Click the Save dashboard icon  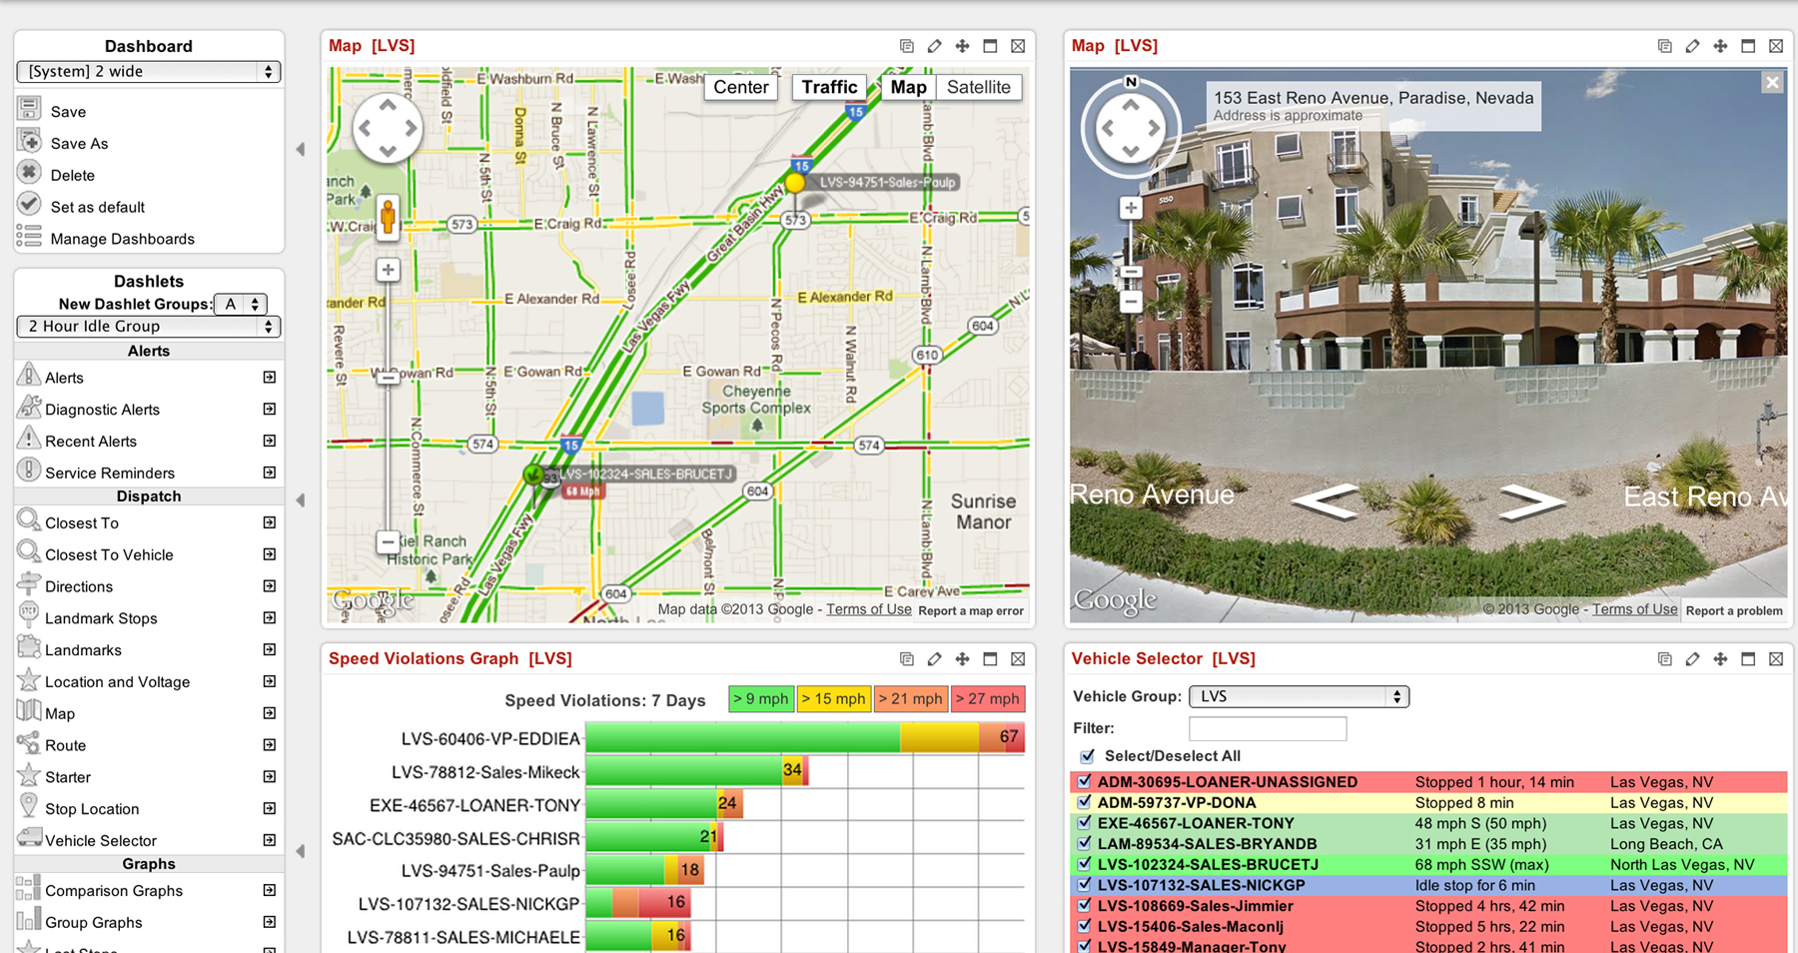coord(29,110)
